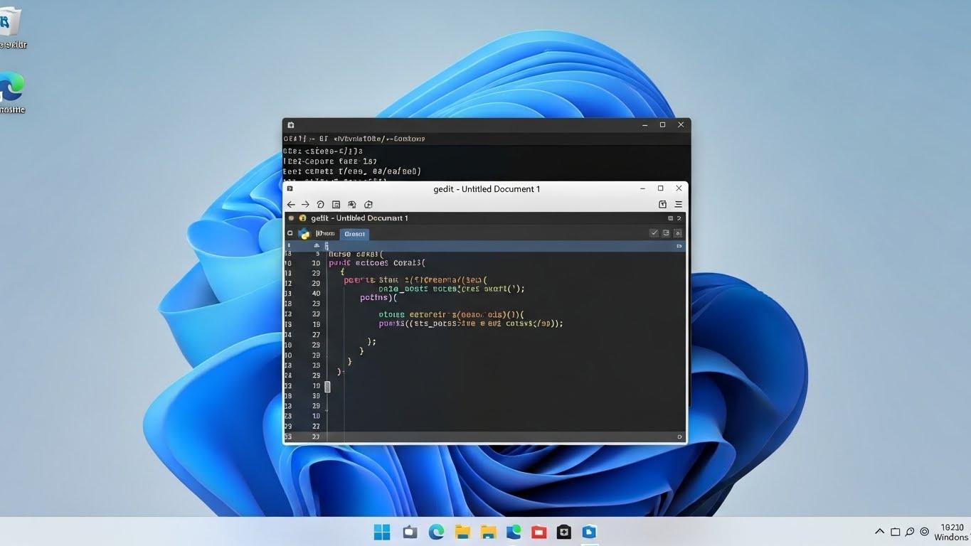Click the checkmark toggle on the right toolbar

[x=654, y=233]
